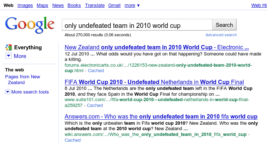Expand the More arrow under Everything
The width and height of the screenshot is (267, 145).
click(8, 56)
